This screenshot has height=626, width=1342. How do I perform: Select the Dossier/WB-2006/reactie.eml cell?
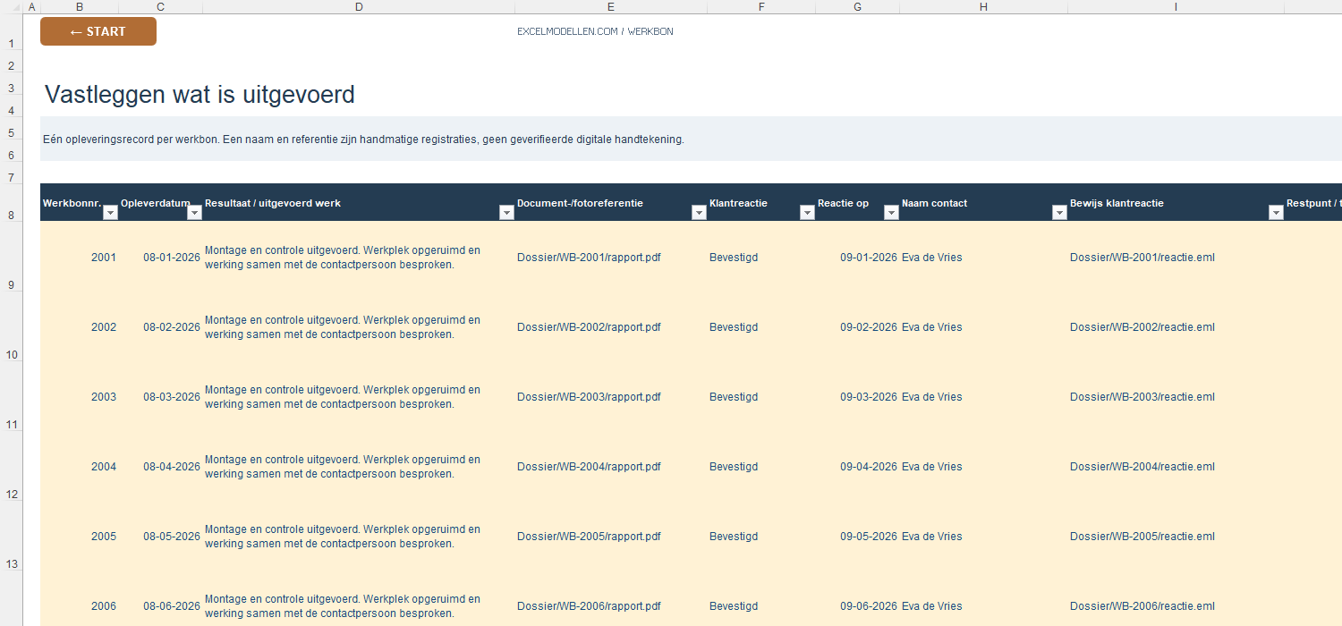pyautogui.click(x=1176, y=606)
